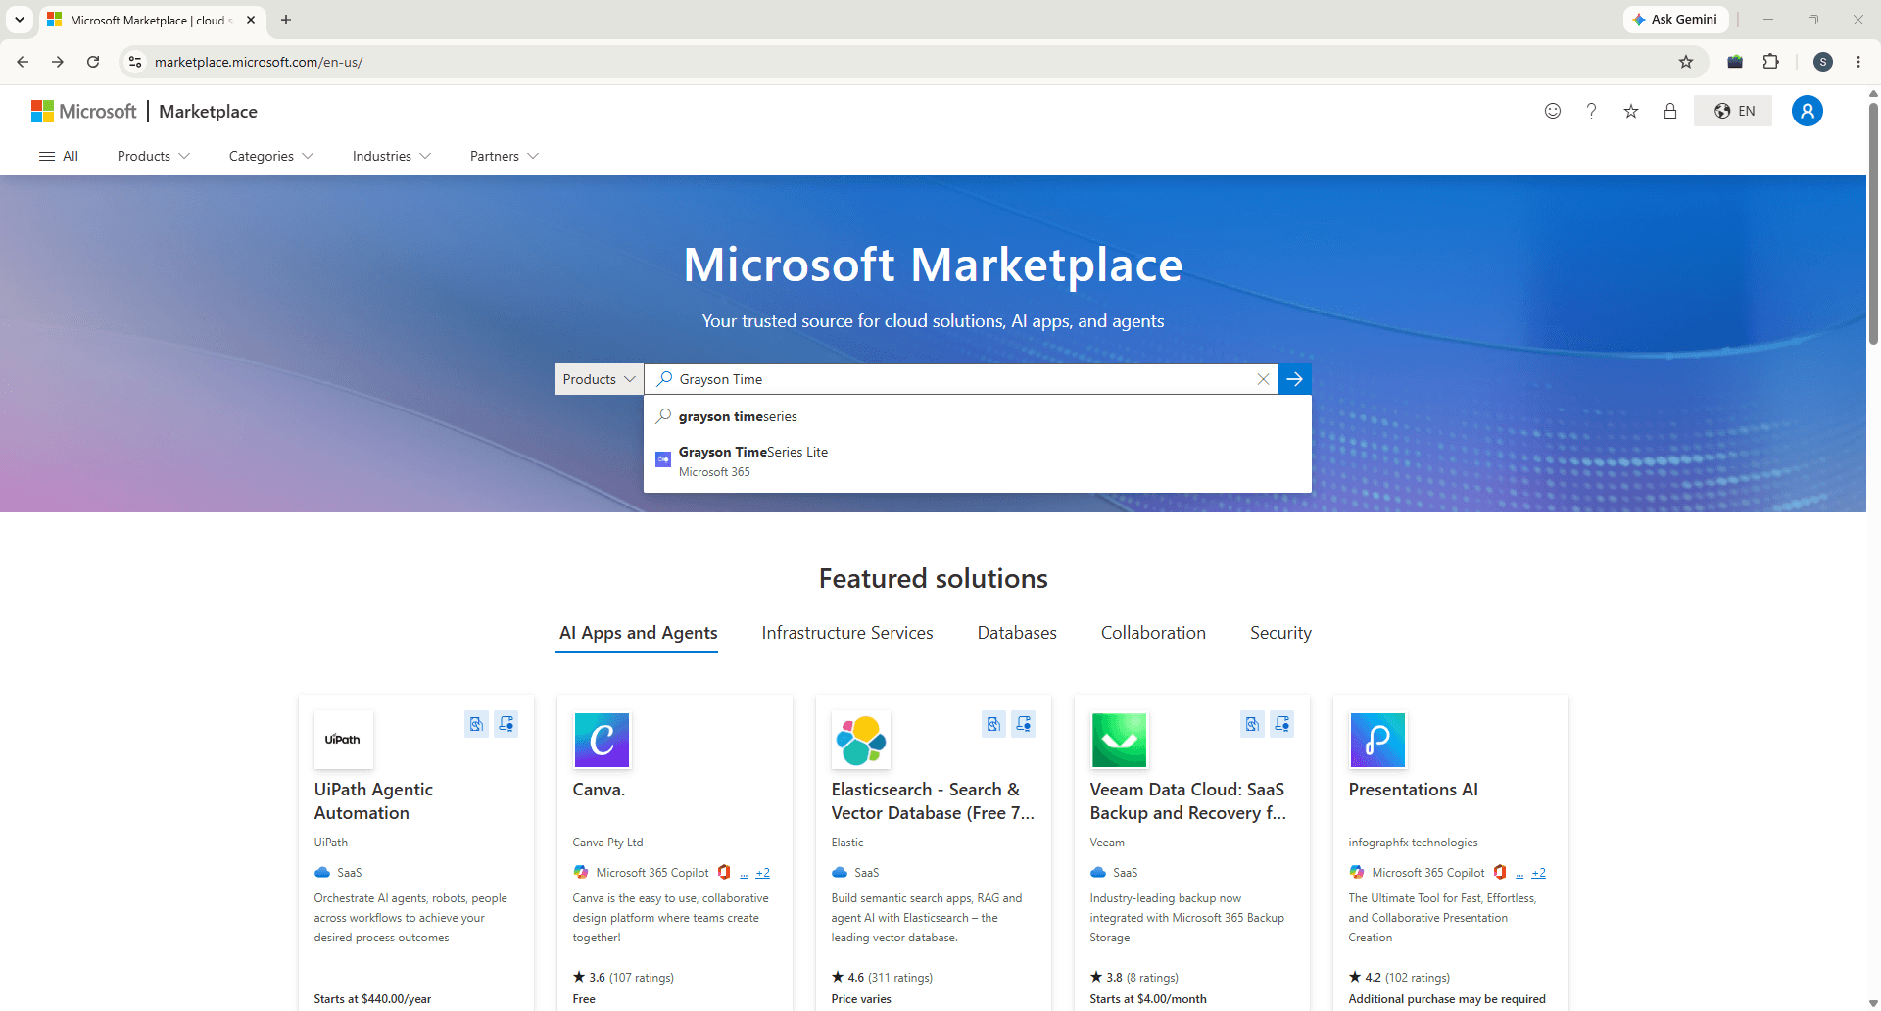Switch to Databases tab
Image resolution: width=1881 pixels, height=1011 pixels.
point(1017,633)
